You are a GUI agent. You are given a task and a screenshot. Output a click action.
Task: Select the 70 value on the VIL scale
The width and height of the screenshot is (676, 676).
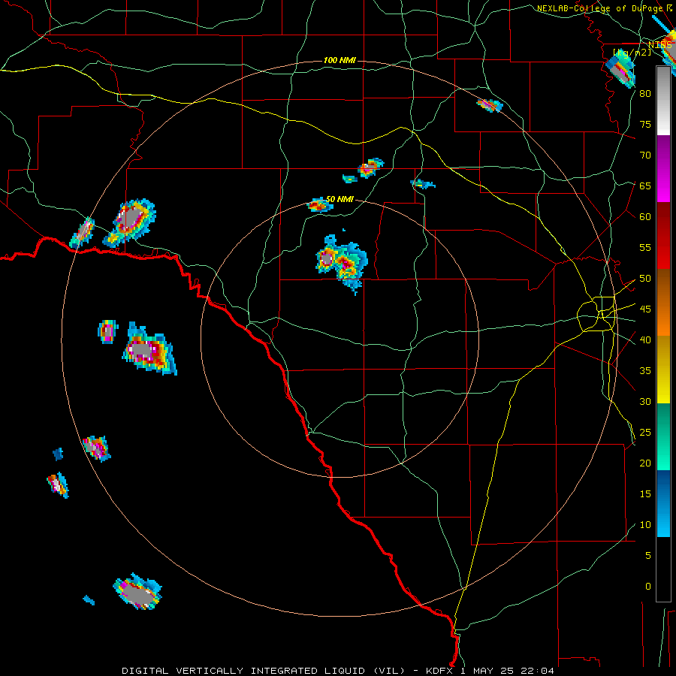click(645, 155)
